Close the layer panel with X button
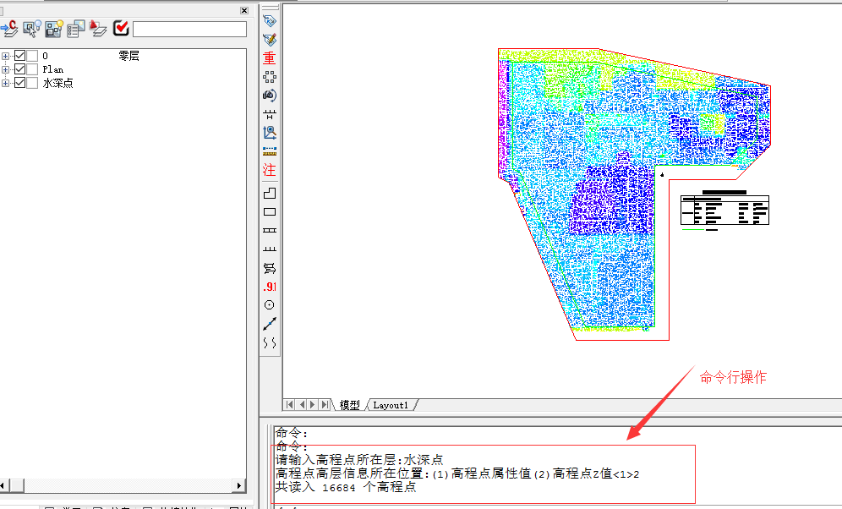842x509 pixels. [x=244, y=10]
